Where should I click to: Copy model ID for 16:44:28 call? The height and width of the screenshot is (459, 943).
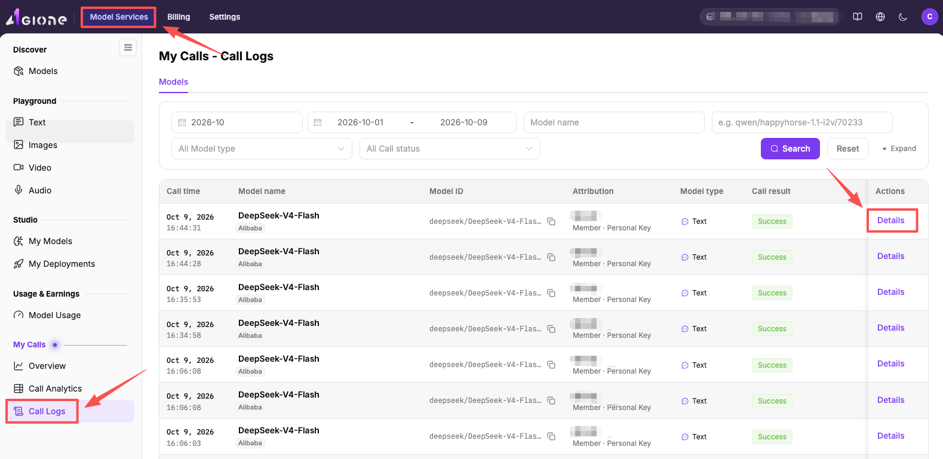coord(551,257)
